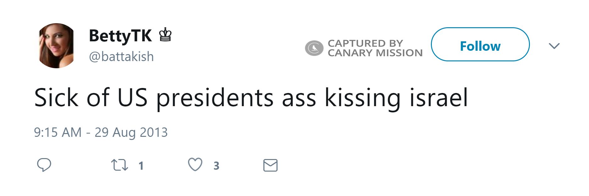Screen dimensions: 589x196
Task: Click the Canary Mission bird logo
Action: [314, 48]
